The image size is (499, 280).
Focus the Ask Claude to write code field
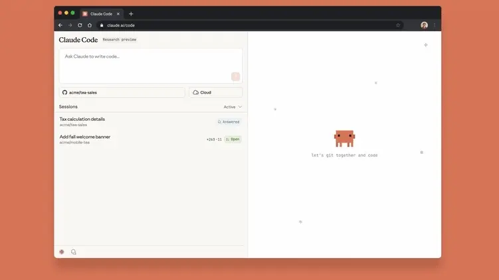[151, 66]
